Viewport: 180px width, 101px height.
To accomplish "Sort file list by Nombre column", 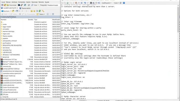I will pyautogui.click(x=12, y=20).
